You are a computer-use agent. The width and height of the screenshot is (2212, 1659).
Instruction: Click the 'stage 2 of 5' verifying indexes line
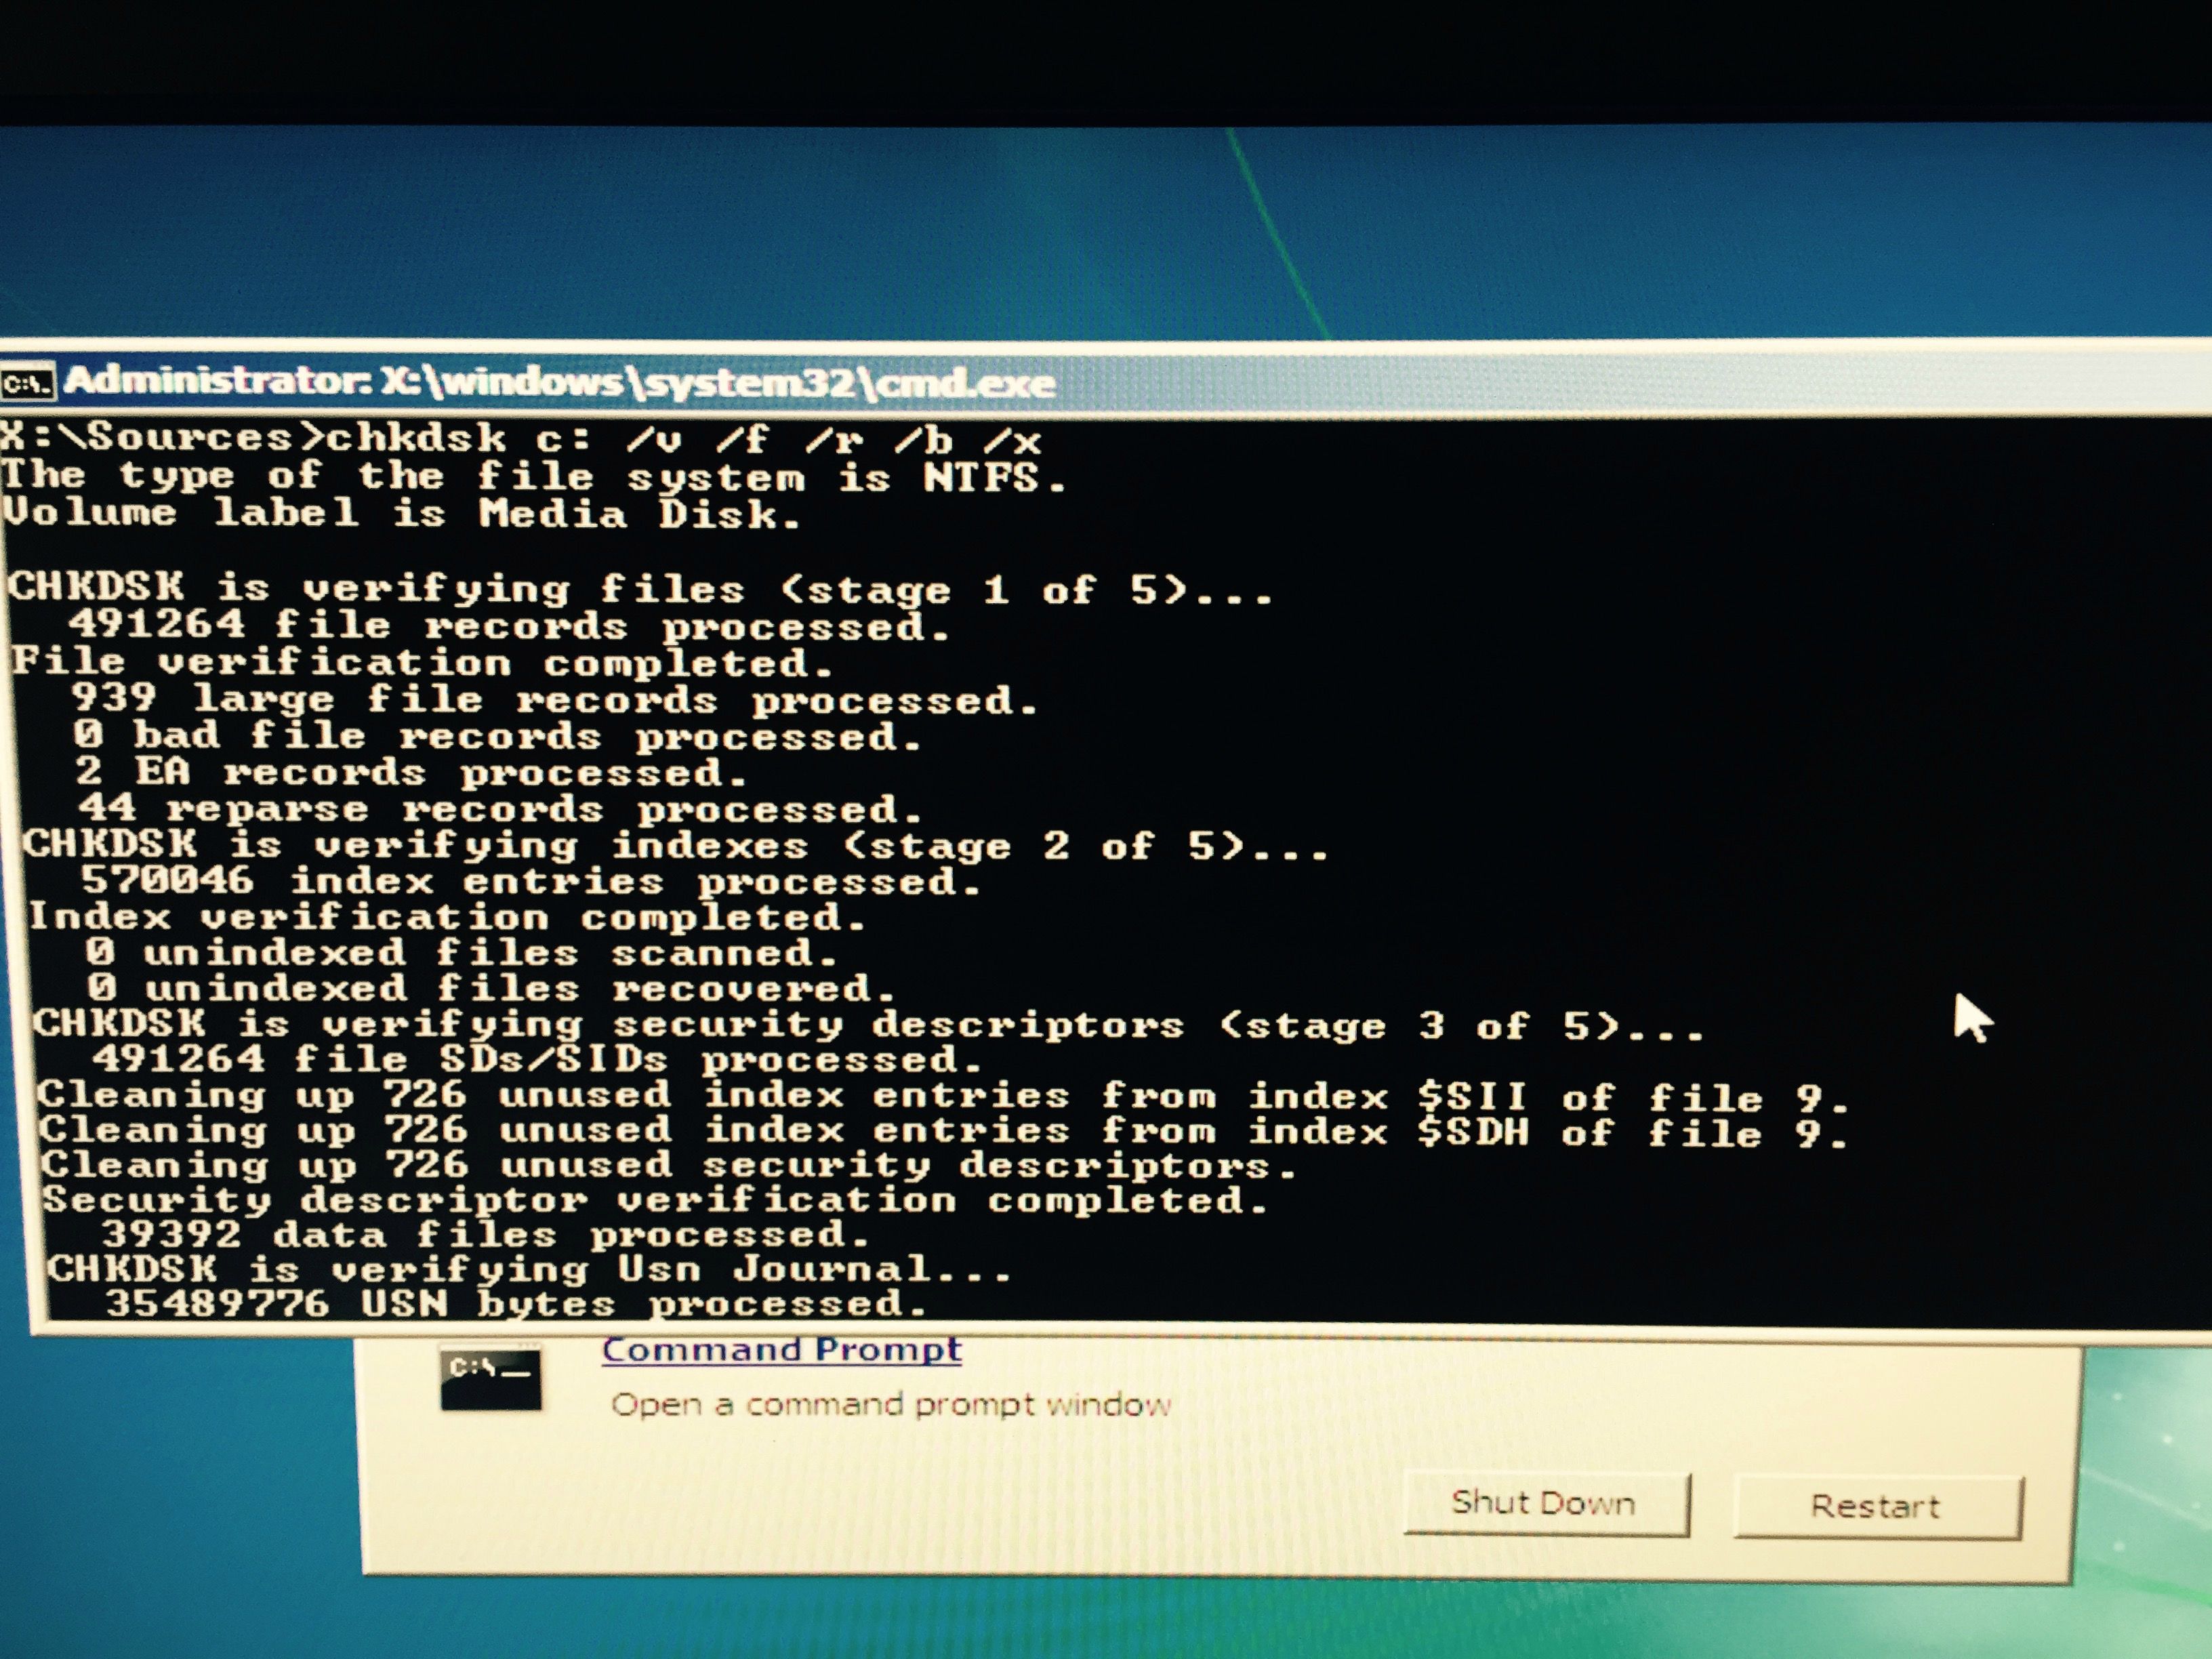tap(676, 847)
